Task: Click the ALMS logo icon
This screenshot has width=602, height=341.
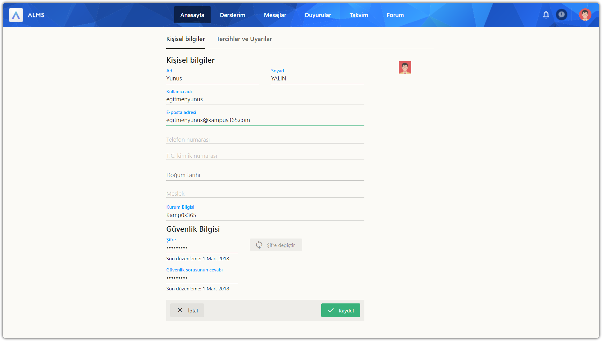Action: pyautogui.click(x=16, y=15)
